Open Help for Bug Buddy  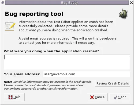(x=14, y=97)
